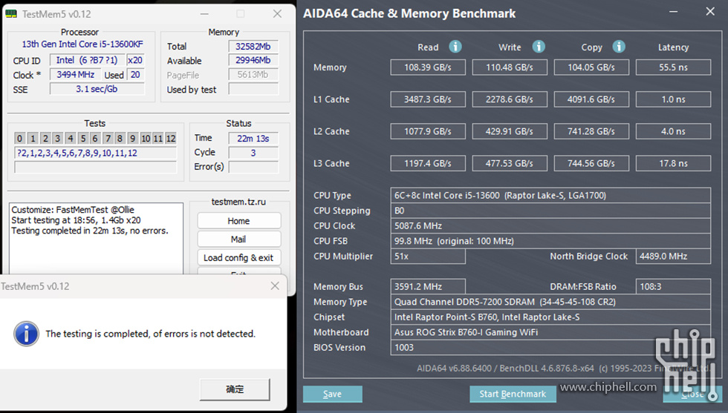Click the Time value 22m 13s
The width and height of the screenshot is (728, 413).
(x=253, y=138)
